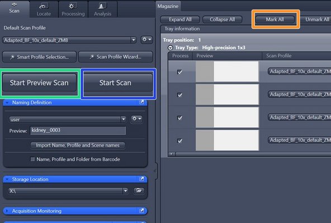Uncheck Process checkbox of third slide row
331x223 pixels.
coord(180,118)
